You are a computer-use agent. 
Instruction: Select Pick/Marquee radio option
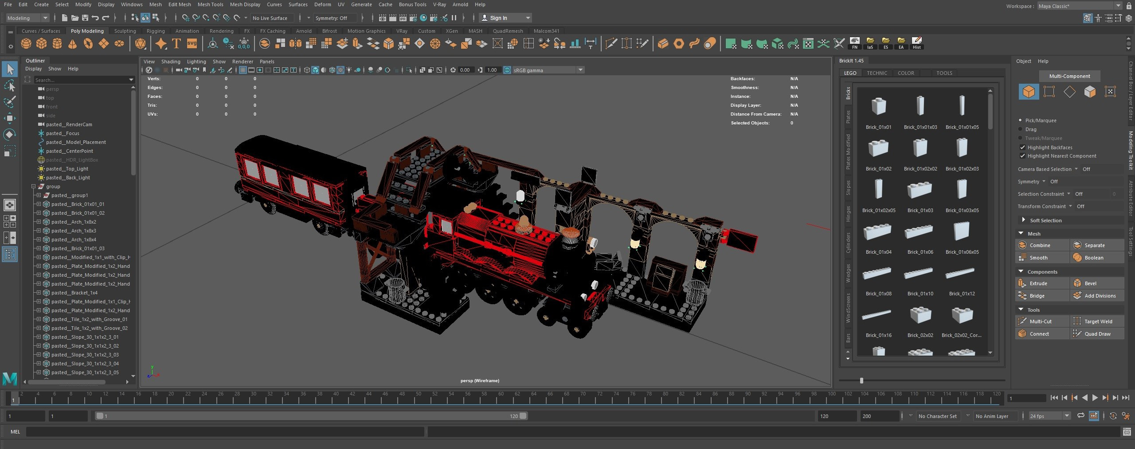click(x=1021, y=120)
